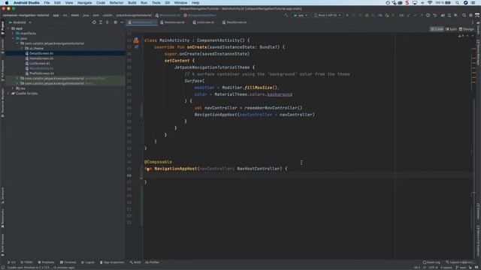Open editor tabs overflow three-dots menu
The height and width of the screenshot is (270, 481).
point(473,22)
